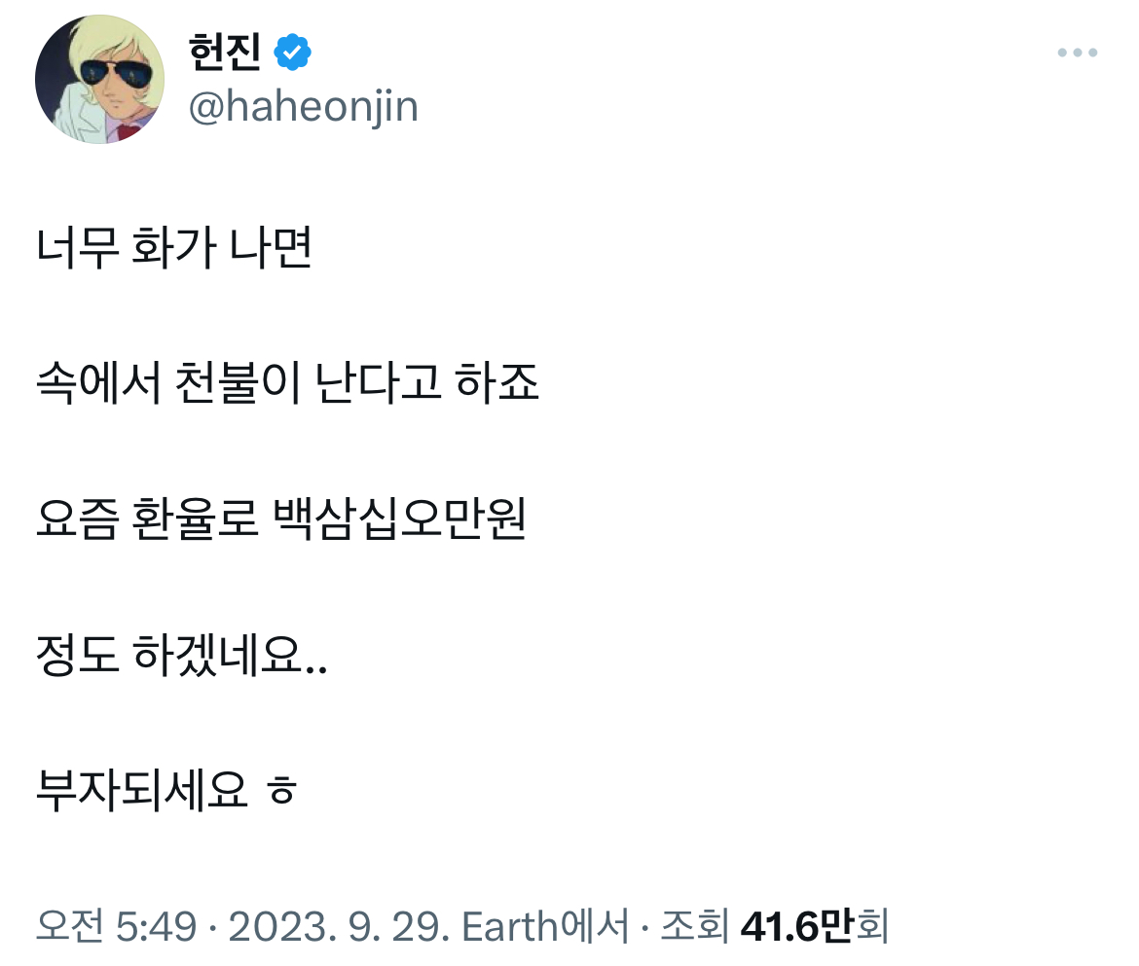Click the line 정도 하겠네요..
This screenshot has width=1139, height=966.
click(x=181, y=657)
